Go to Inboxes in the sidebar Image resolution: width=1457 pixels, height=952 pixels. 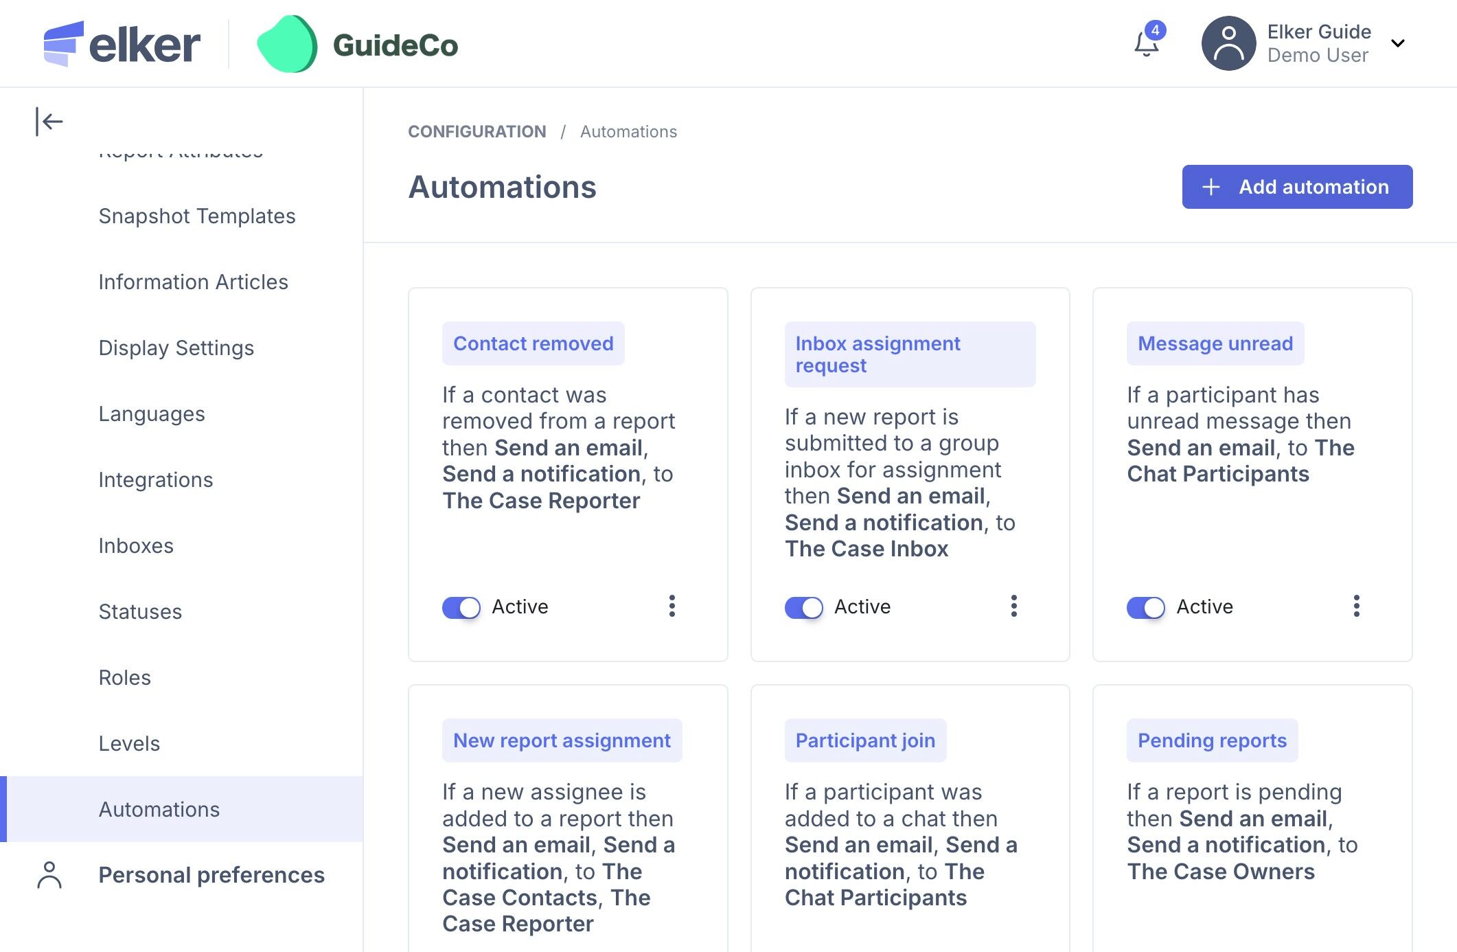pos(136,545)
